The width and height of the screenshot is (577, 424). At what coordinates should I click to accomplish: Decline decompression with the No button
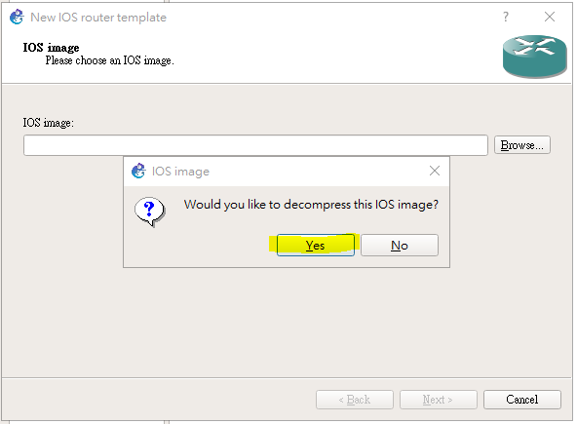pyautogui.click(x=400, y=245)
